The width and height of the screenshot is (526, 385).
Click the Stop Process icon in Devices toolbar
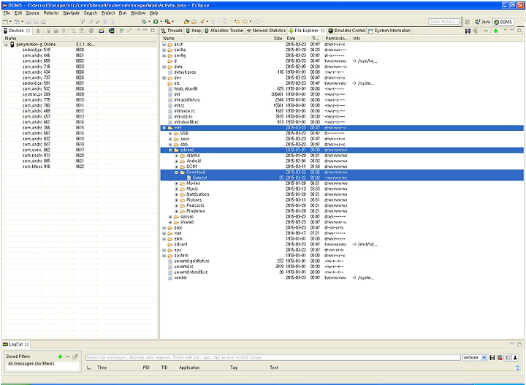pos(91,31)
